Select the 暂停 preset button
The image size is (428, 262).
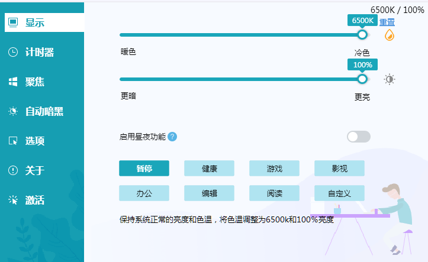click(144, 169)
